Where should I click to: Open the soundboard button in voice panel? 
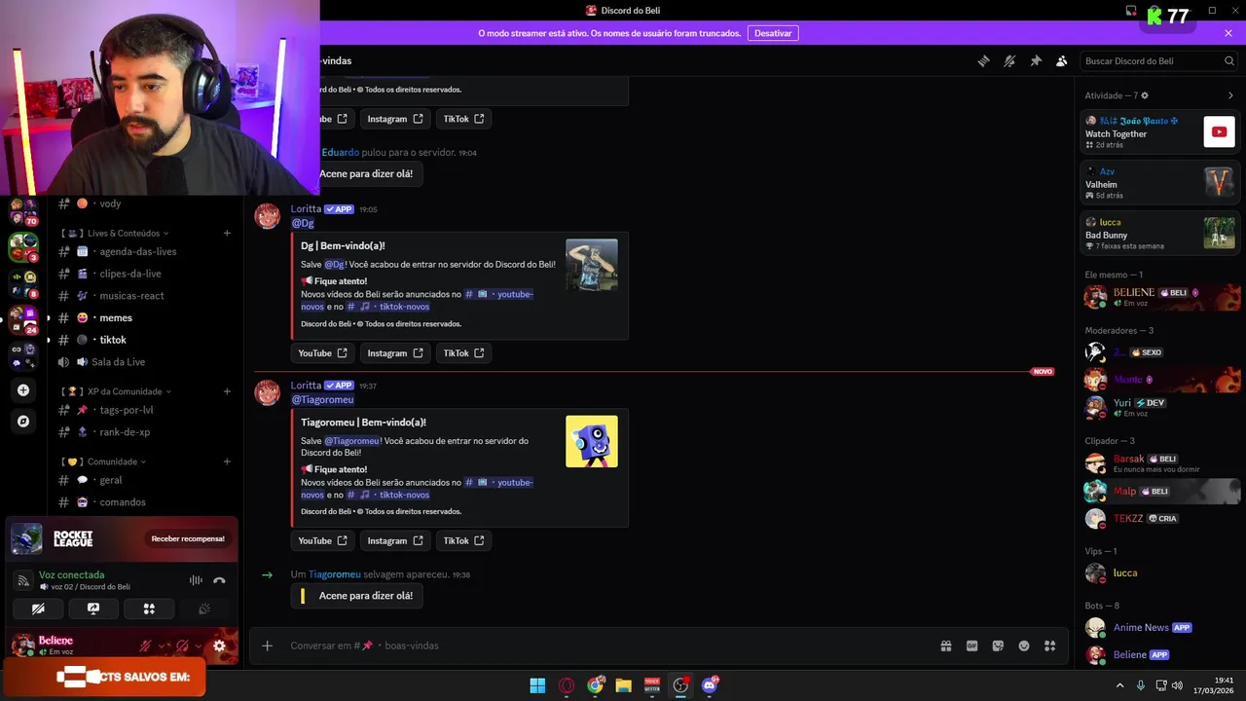pos(204,609)
